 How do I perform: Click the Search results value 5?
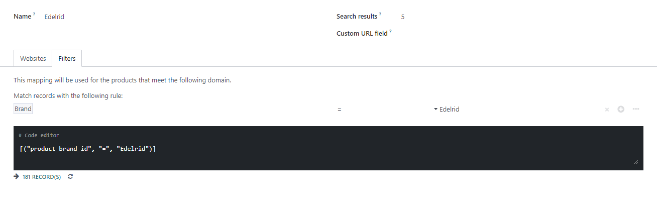click(403, 17)
